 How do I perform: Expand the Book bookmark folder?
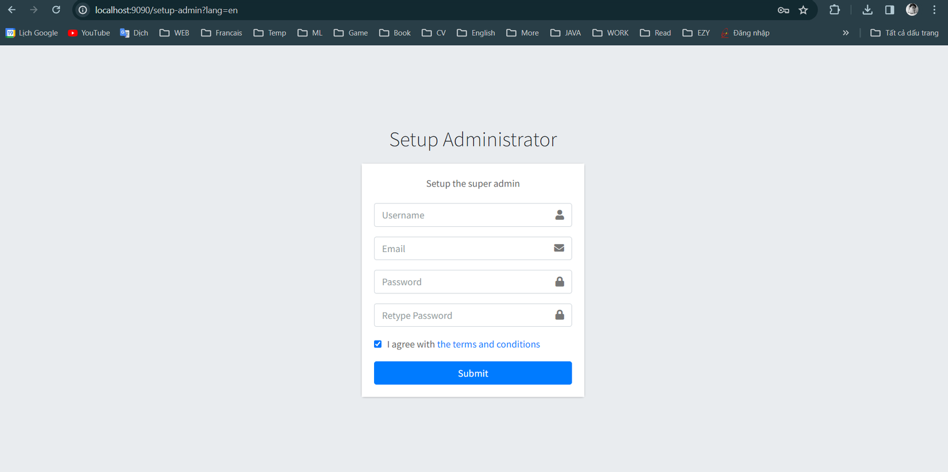tap(395, 33)
